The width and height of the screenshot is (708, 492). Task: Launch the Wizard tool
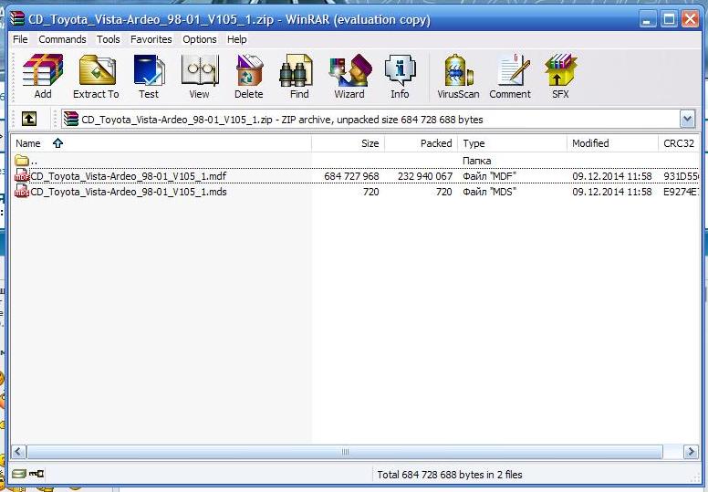[x=349, y=77]
